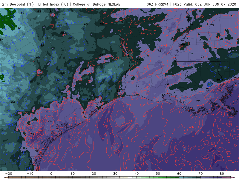
Task: Click the '61' dewpoint value on the map
Action: [x=20, y=28]
